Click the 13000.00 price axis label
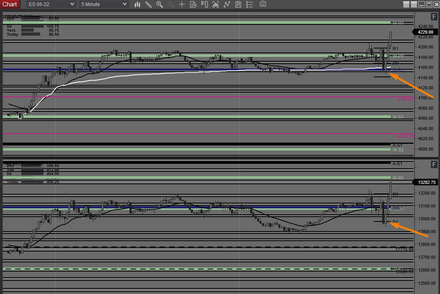The height and width of the screenshot is (294, 440). pyautogui.click(x=426, y=219)
